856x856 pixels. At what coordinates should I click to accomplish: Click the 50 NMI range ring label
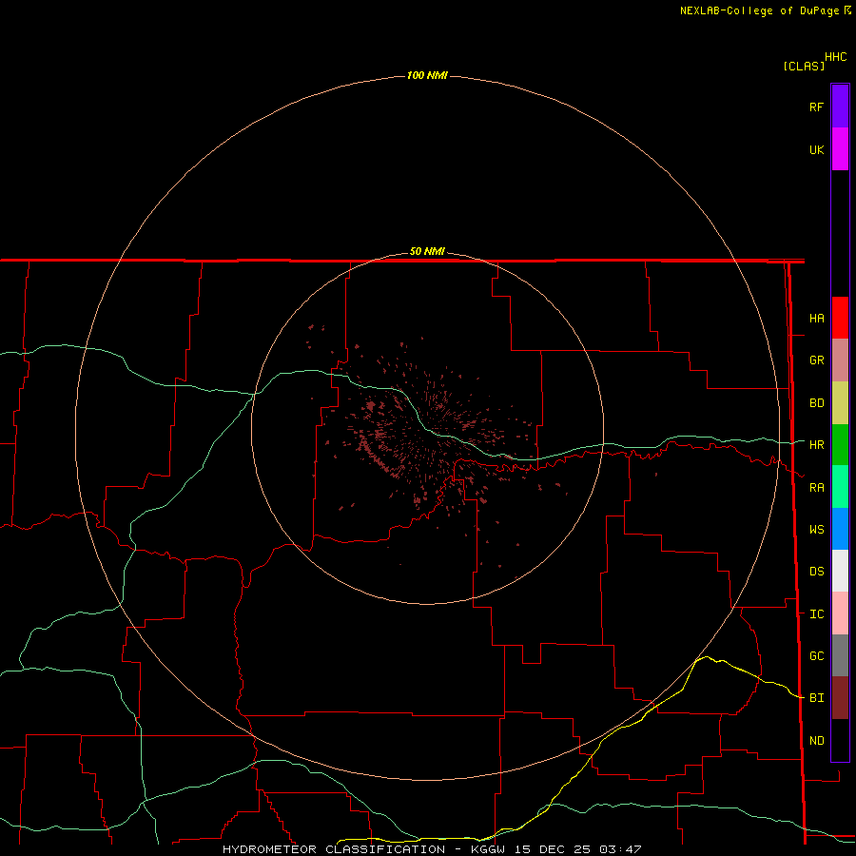pos(427,251)
